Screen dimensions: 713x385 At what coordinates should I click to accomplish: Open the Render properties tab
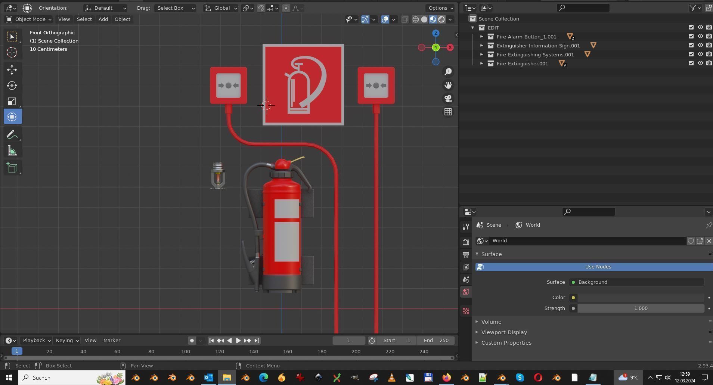tap(466, 242)
